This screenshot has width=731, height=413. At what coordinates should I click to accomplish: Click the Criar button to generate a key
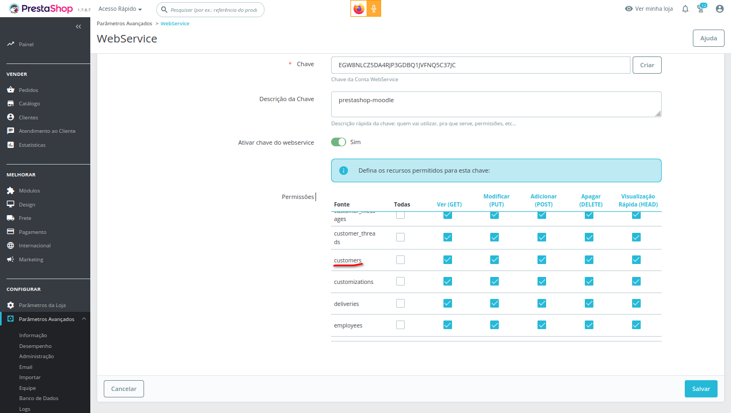tap(647, 65)
